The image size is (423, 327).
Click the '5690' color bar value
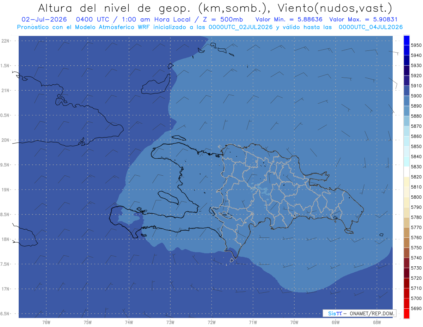pyautogui.click(x=416, y=308)
